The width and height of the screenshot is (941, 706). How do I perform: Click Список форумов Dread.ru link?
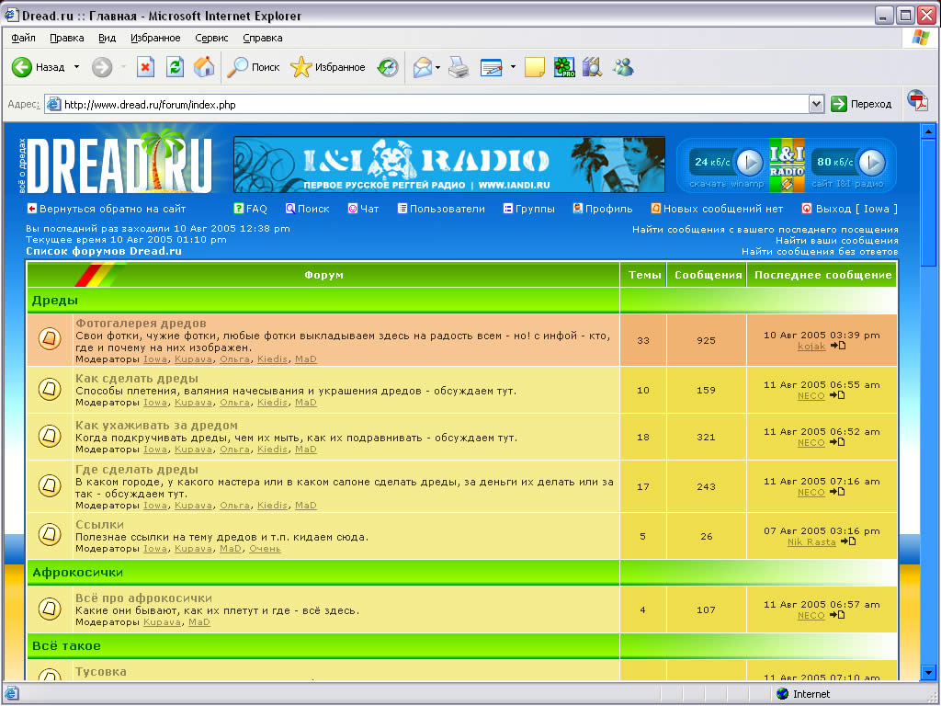104,251
